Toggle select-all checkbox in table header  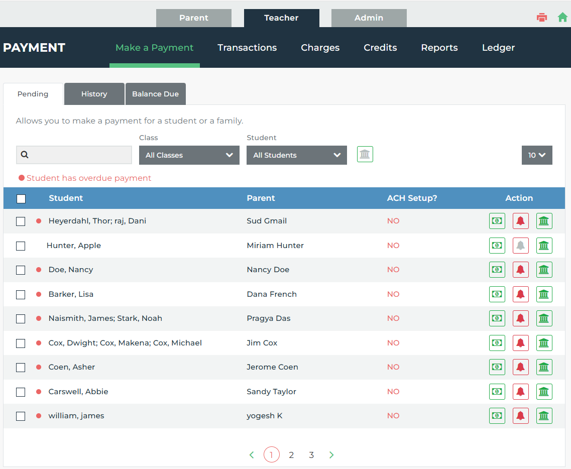point(21,198)
